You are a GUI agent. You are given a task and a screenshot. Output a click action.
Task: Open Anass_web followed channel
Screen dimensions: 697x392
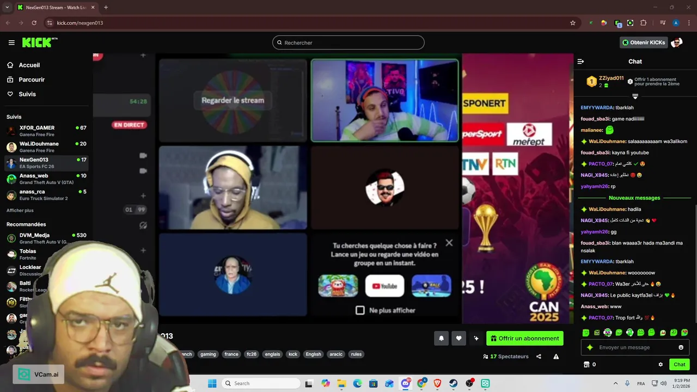46,179
